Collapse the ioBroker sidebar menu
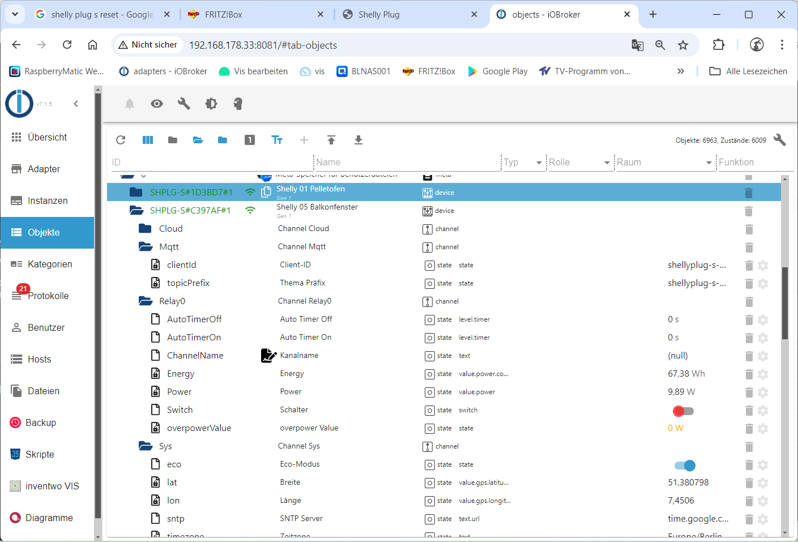 pyautogui.click(x=76, y=104)
